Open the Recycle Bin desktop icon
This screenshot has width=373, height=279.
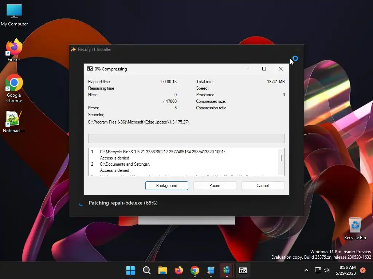355,229
